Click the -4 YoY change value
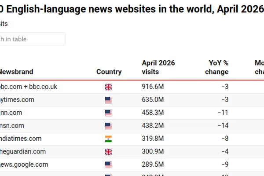264x176 pixels. [225, 151]
